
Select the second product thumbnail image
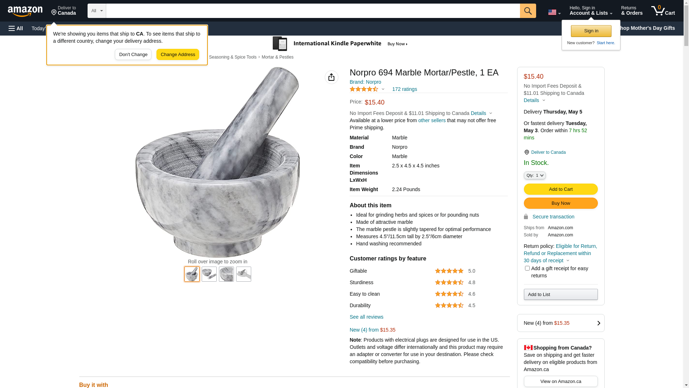click(209, 274)
